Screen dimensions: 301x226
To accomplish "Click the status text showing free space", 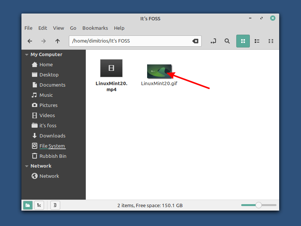I will (150, 205).
